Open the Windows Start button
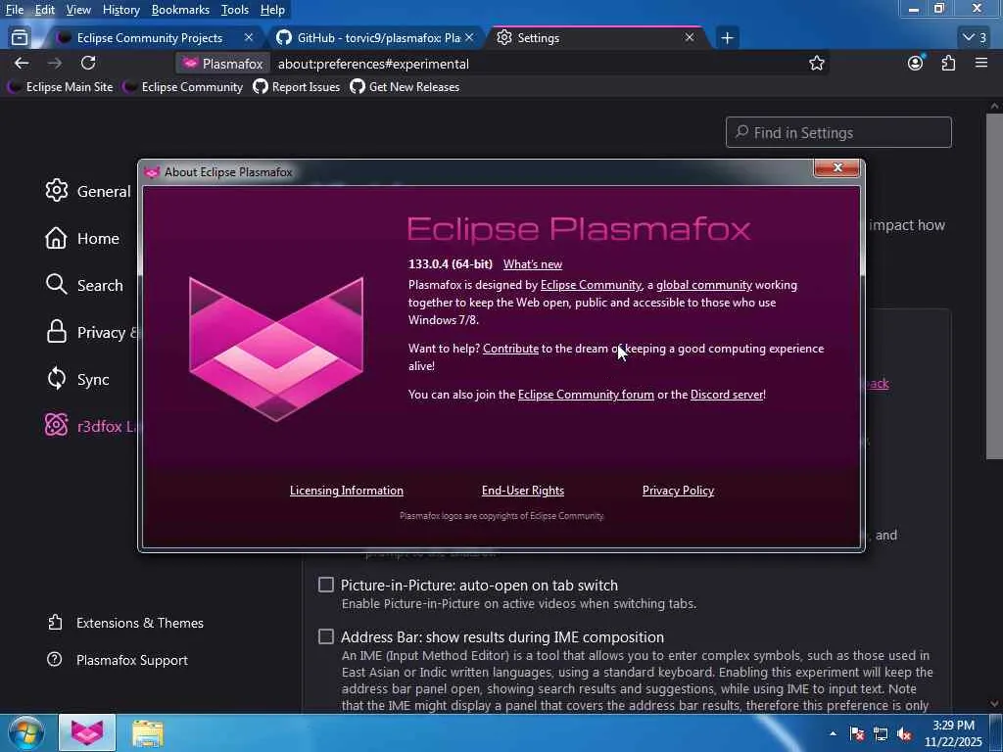This screenshot has height=752, width=1003. (x=25, y=732)
